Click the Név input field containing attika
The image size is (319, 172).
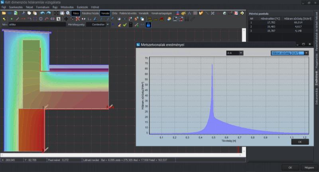coord(37,25)
